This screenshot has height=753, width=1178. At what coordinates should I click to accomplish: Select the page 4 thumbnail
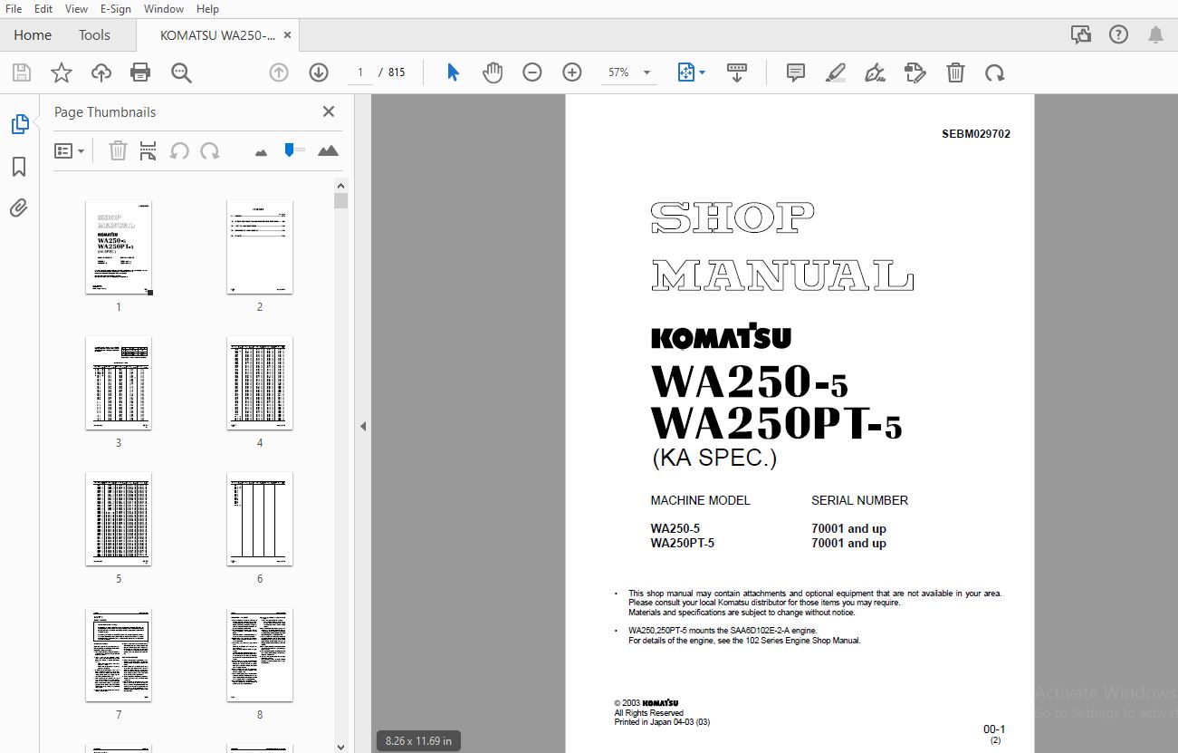coord(260,383)
